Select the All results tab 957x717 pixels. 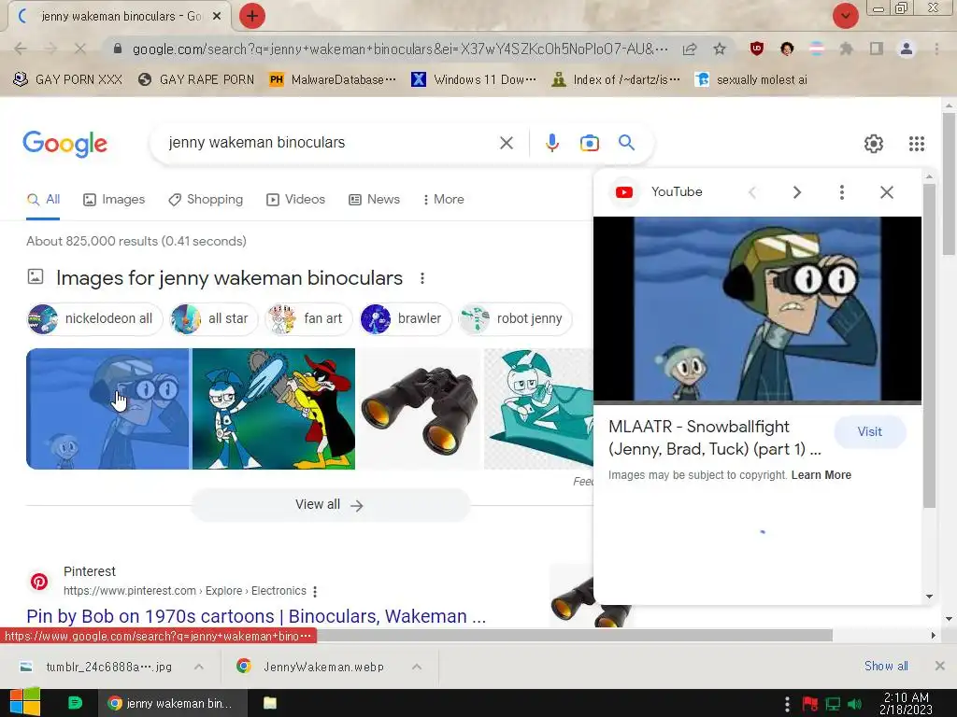(43, 200)
